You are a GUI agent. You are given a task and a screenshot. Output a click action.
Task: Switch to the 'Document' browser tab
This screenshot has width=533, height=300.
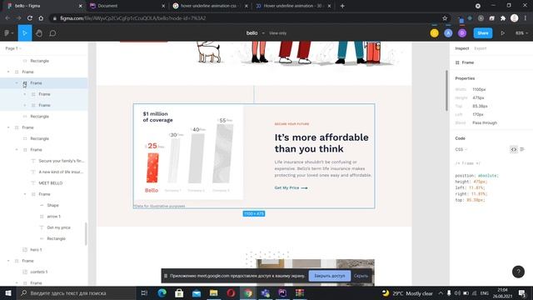pos(124,6)
